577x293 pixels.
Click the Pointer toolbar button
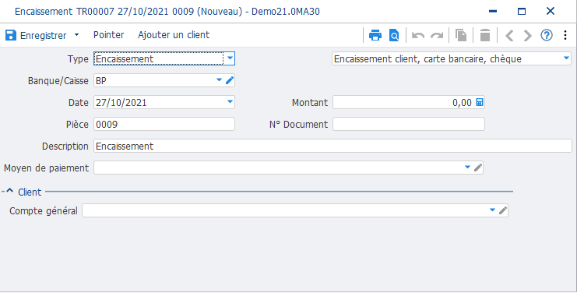click(108, 35)
